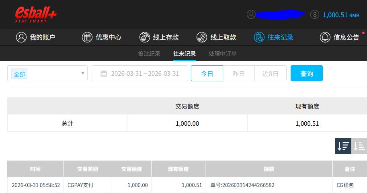This screenshot has width=367, height=193.
Task: Click the 线上取款 withdrawal icon
Action: (202, 37)
